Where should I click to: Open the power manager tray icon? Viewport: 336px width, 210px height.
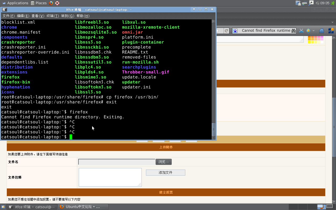[298, 3]
